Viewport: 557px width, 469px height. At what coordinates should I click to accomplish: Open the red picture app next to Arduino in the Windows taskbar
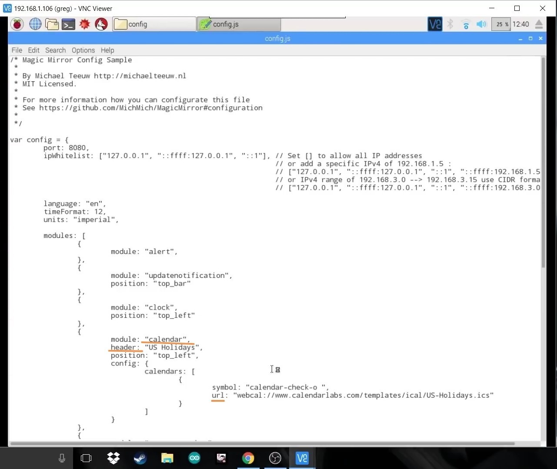tap(221, 458)
